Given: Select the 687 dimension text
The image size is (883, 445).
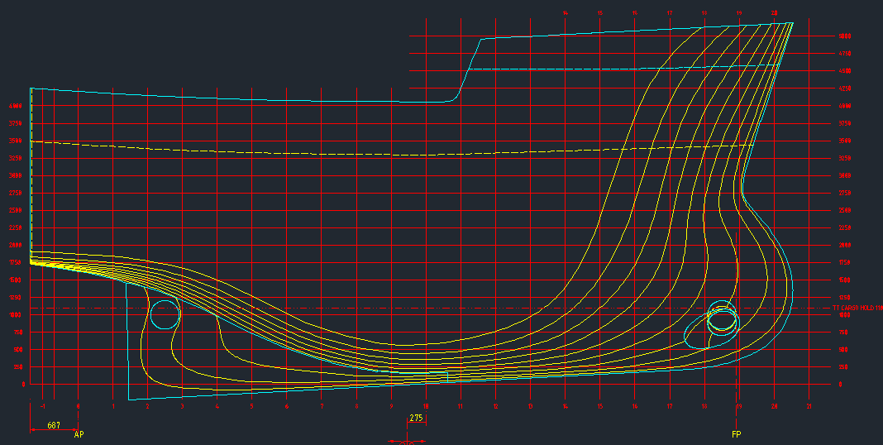Looking at the screenshot, I should 54,425.
